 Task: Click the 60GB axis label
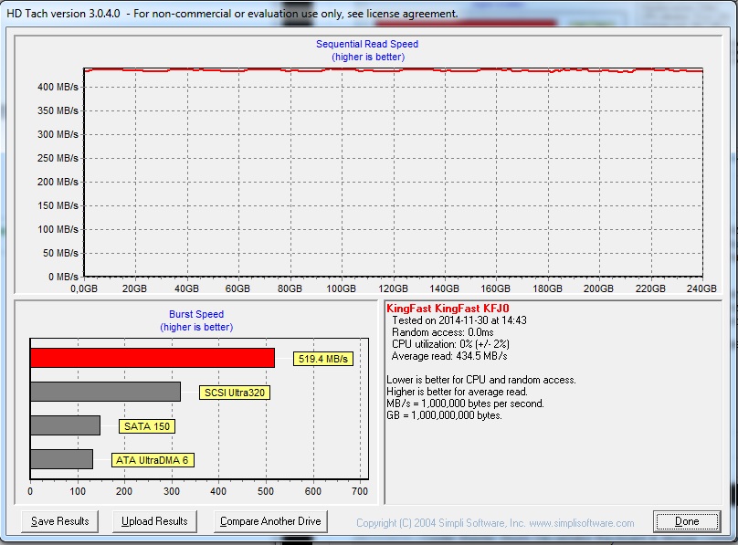point(237,288)
